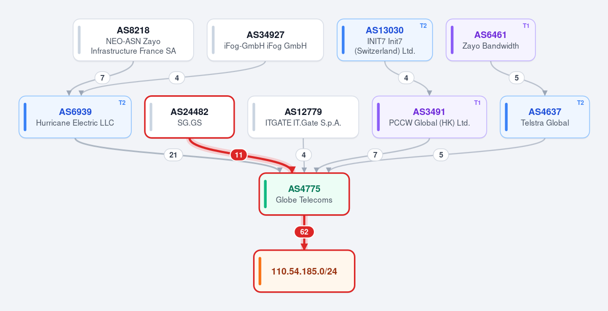Open the AS6461 Zayo Bandwidth node
This screenshot has width=608, height=311.
coord(490,40)
